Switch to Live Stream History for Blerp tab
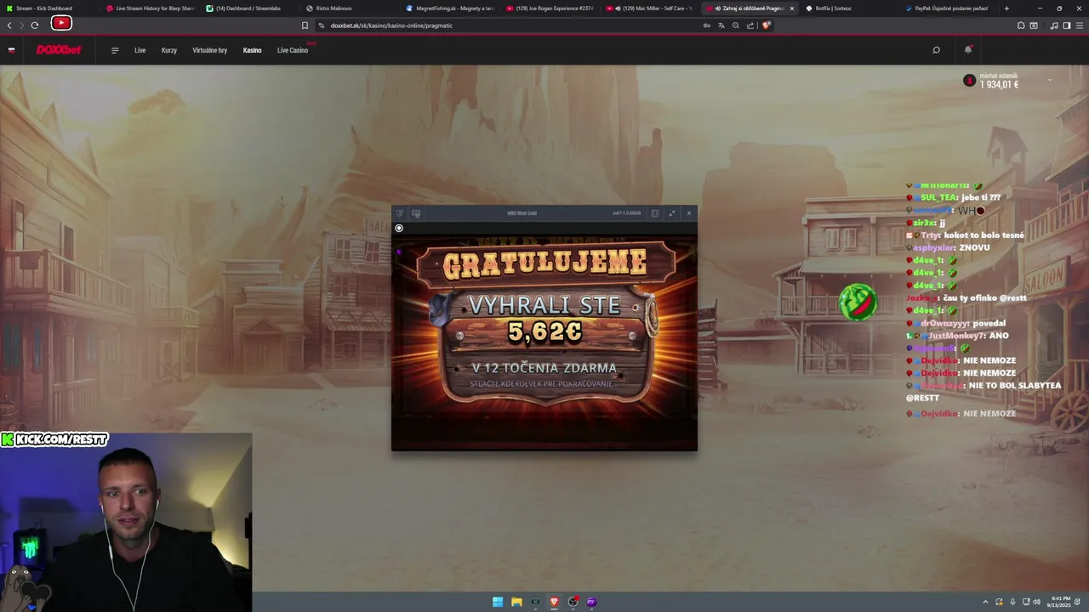The width and height of the screenshot is (1089, 612). click(x=150, y=8)
